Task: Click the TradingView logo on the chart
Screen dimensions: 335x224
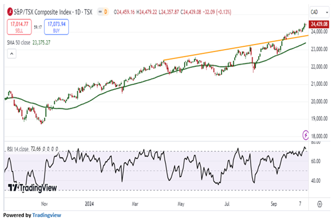Action: coord(32,188)
